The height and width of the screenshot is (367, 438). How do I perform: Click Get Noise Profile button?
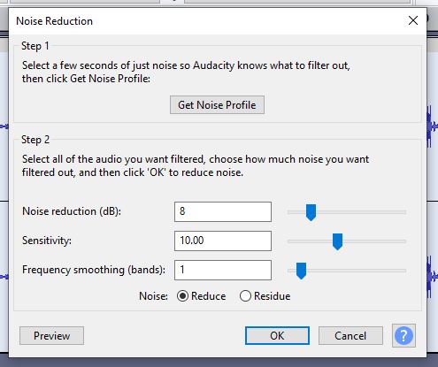tap(217, 104)
